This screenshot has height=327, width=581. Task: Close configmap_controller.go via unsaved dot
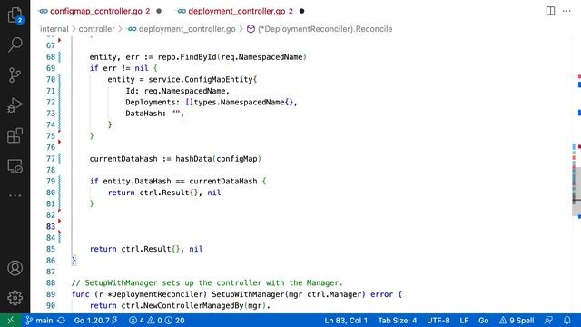coord(159,11)
